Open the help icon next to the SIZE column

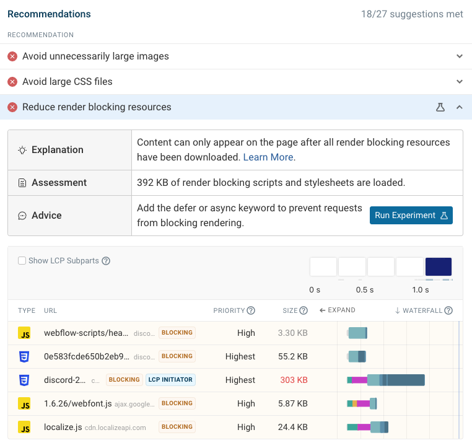pyautogui.click(x=304, y=310)
